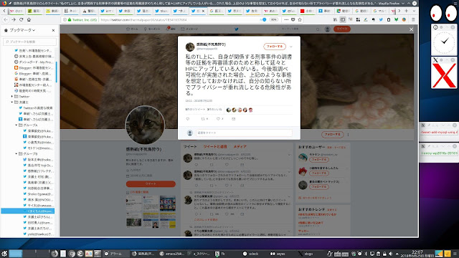Viewport: 459px width, 258px height.
Task: Close the active Twitter tab
Action: 203,11
